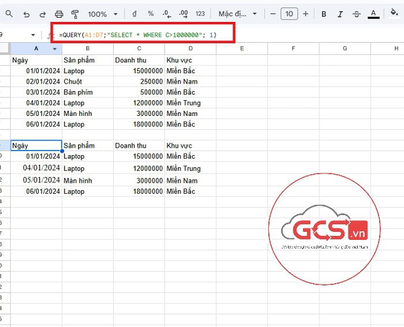Toggle italic formatting
Screen dimensions: 404x327
coord(340,14)
